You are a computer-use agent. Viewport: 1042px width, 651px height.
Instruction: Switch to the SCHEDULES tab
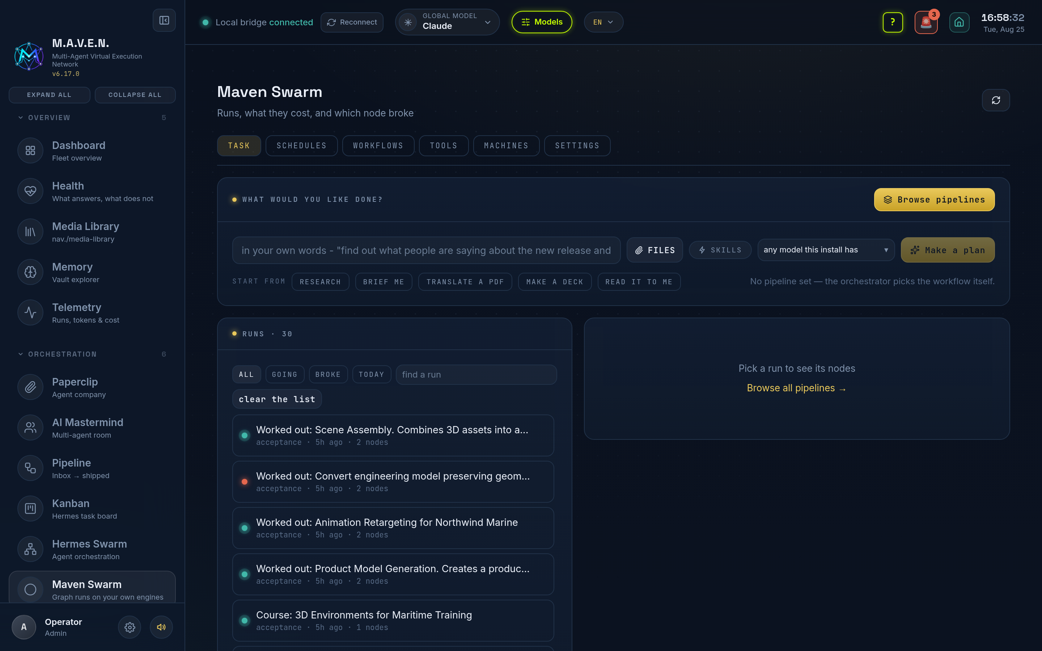[301, 145]
